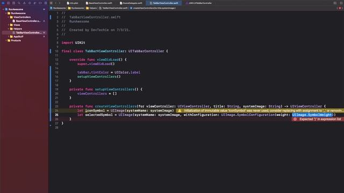The width and height of the screenshot is (344, 193).
Task: Switch to the BaseViewController.swift tab
Action: click(99, 3)
